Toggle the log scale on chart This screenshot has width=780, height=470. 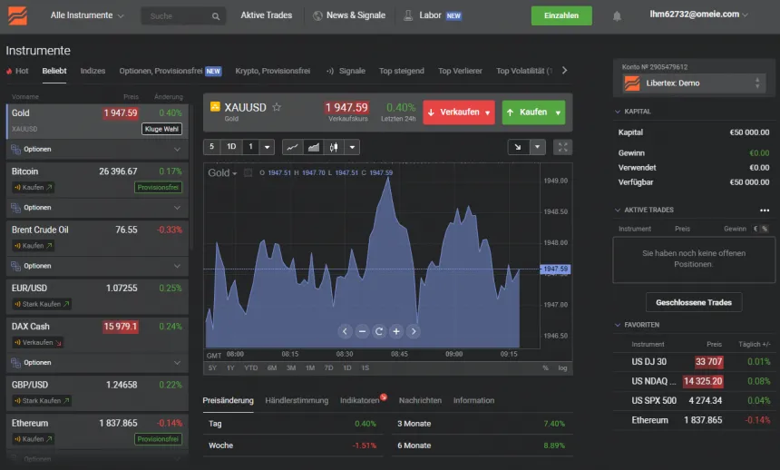(562, 367)
